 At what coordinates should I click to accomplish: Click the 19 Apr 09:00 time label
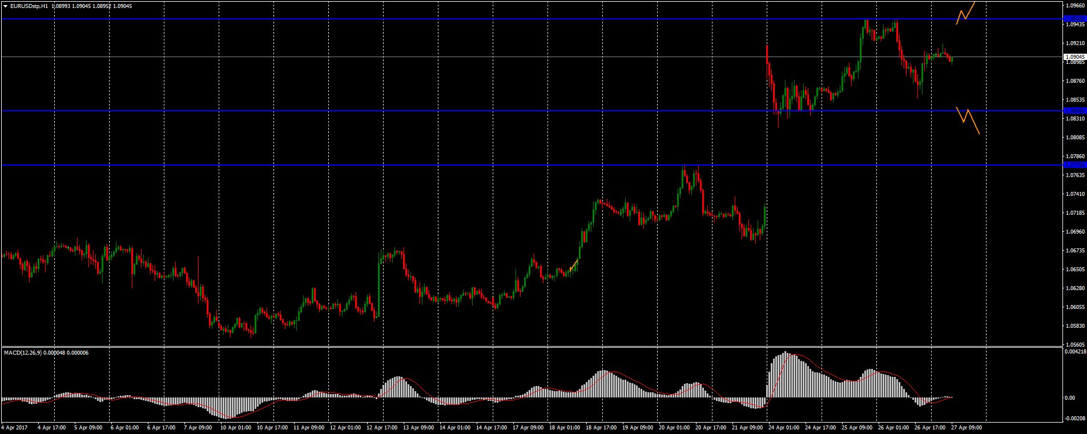point(638,427)
